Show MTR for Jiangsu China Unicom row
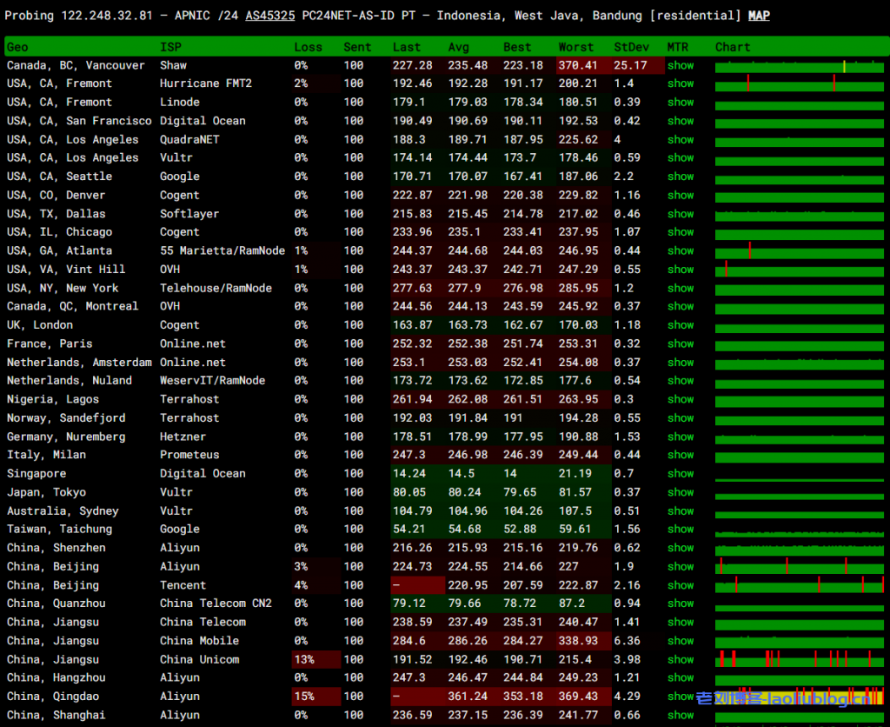 click(681, 659)
